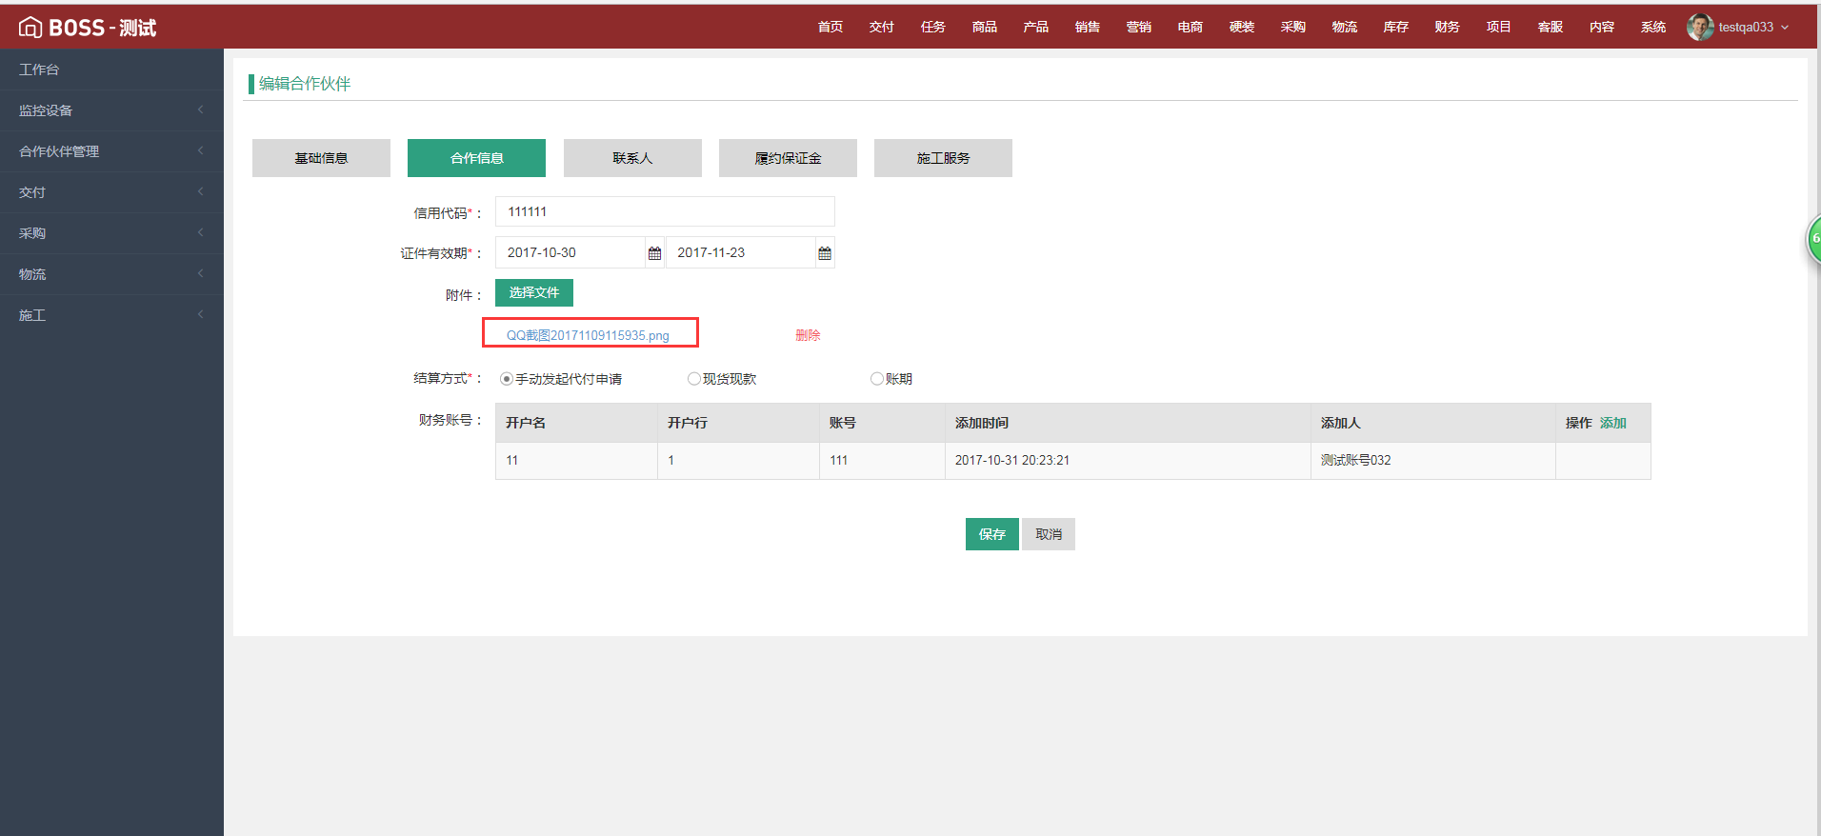Click the green floating badge at right edge
This screenshot has width=1821, height=836.
tap(1813, 239)
